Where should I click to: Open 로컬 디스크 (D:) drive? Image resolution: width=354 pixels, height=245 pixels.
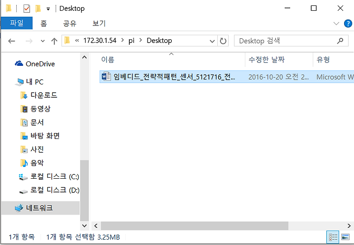(55, 190)
